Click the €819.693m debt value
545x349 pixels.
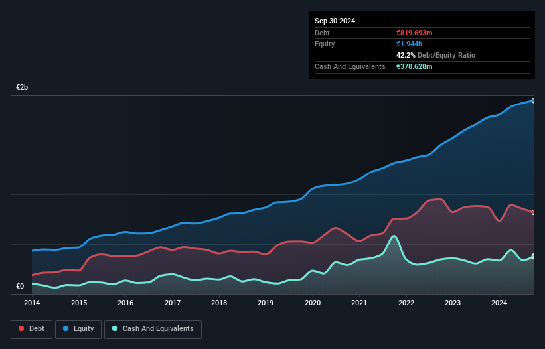click(414, 33)
